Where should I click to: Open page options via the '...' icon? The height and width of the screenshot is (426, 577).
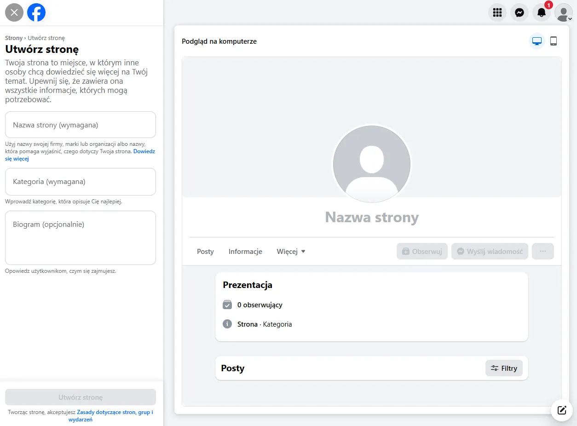(543, 251)
